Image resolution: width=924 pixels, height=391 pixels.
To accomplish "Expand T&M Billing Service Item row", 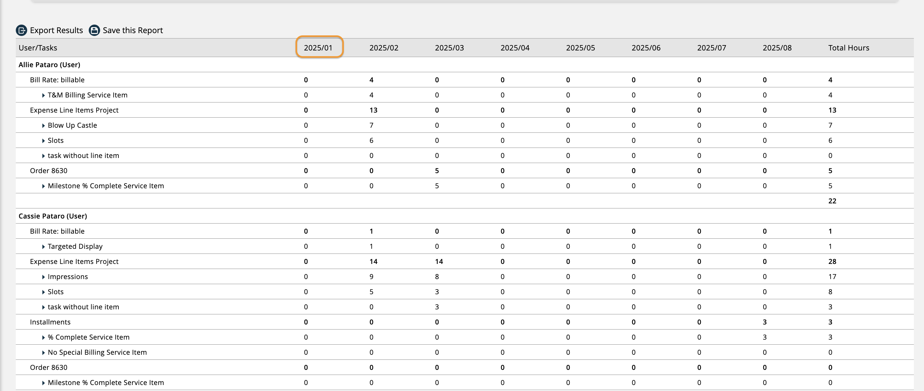I will (43, 95).
